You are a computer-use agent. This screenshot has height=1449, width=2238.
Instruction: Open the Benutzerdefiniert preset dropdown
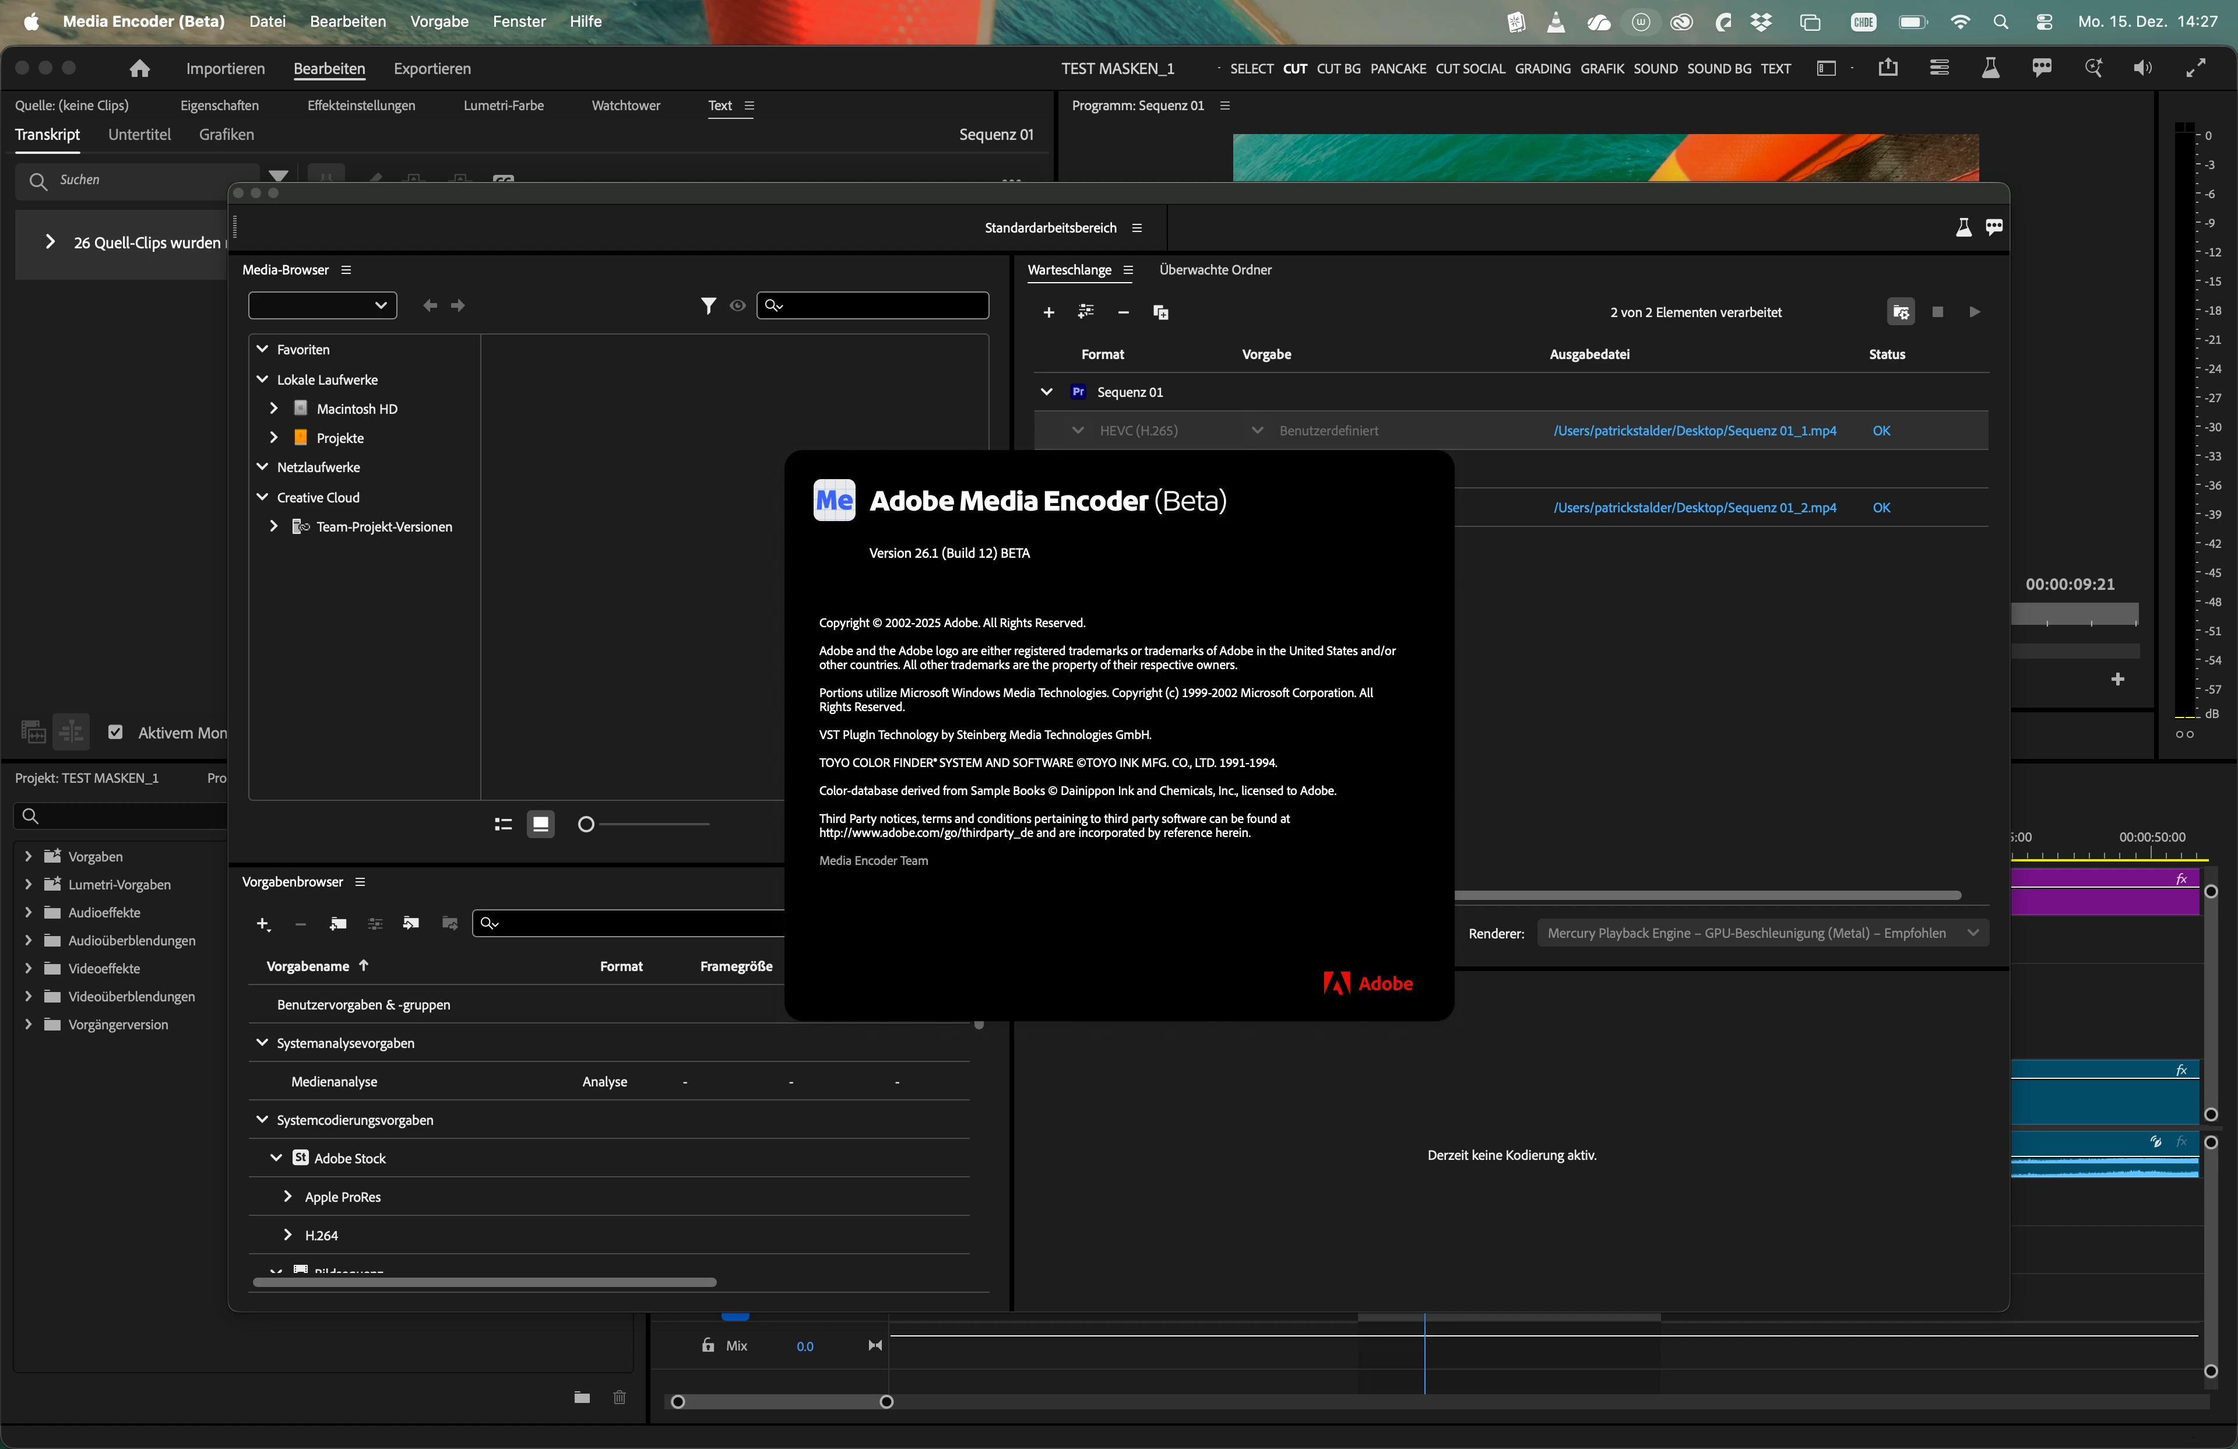pos(1257,431)
